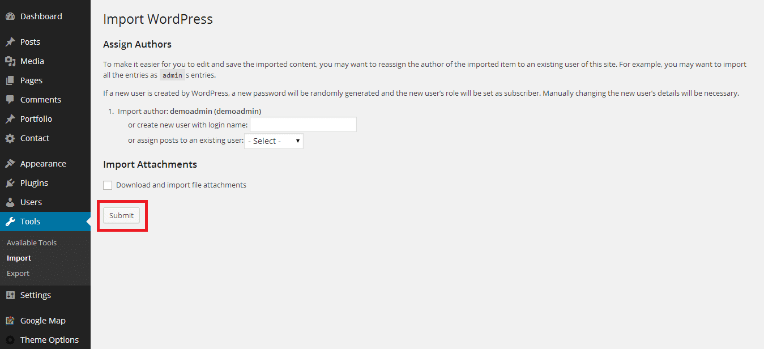Click the Users person icon

[10, 202]
